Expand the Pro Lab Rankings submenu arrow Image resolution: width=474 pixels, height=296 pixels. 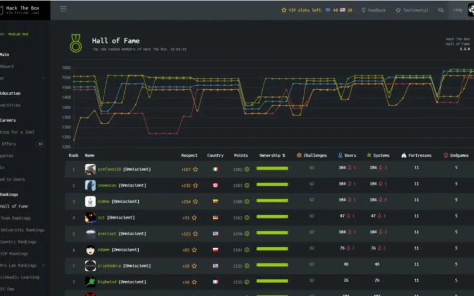43,265
